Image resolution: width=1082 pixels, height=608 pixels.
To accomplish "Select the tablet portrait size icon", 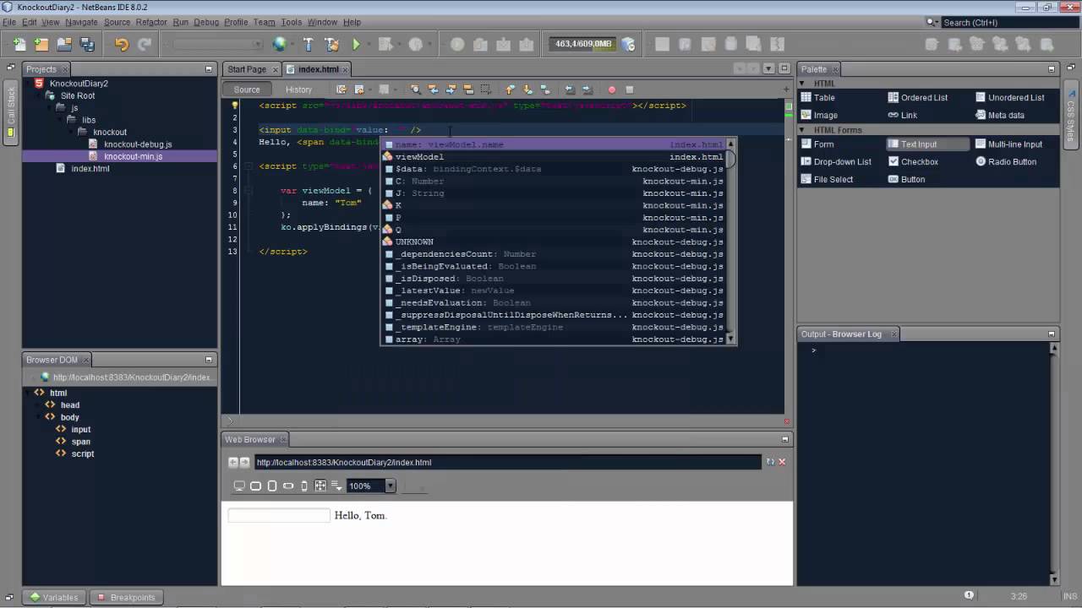I will tap(272, 486).
